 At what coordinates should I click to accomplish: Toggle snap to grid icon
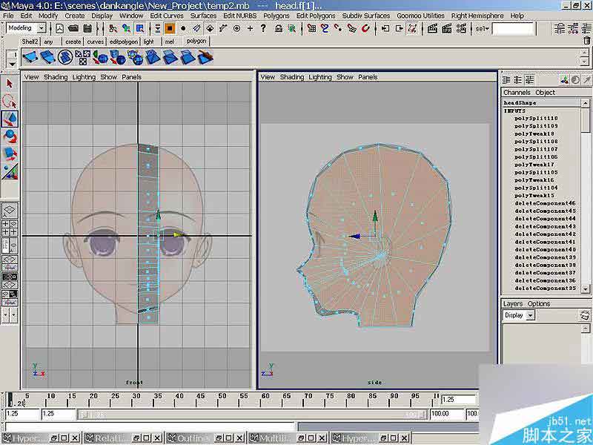(311, 28)
